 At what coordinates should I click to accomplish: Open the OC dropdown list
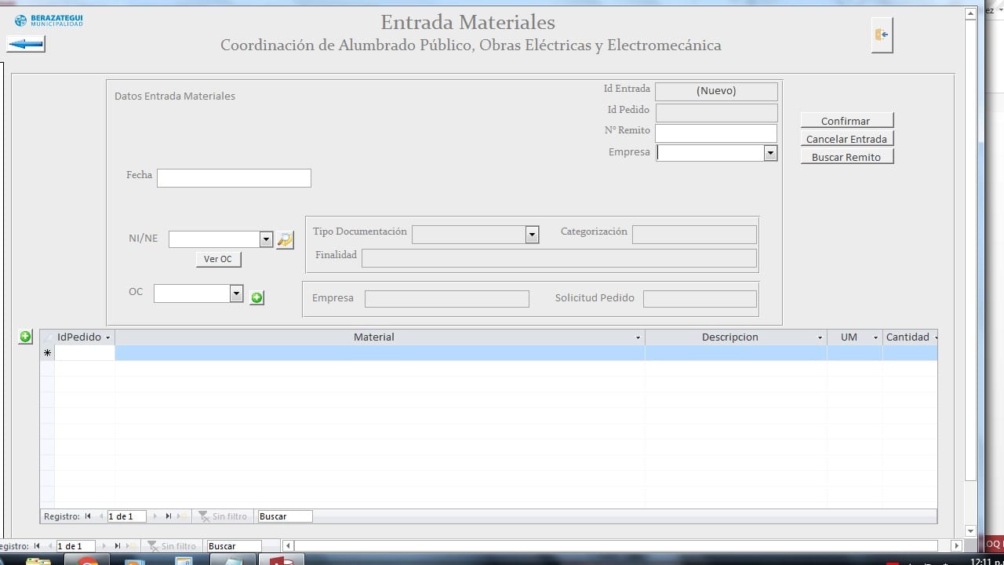[236, 293]
